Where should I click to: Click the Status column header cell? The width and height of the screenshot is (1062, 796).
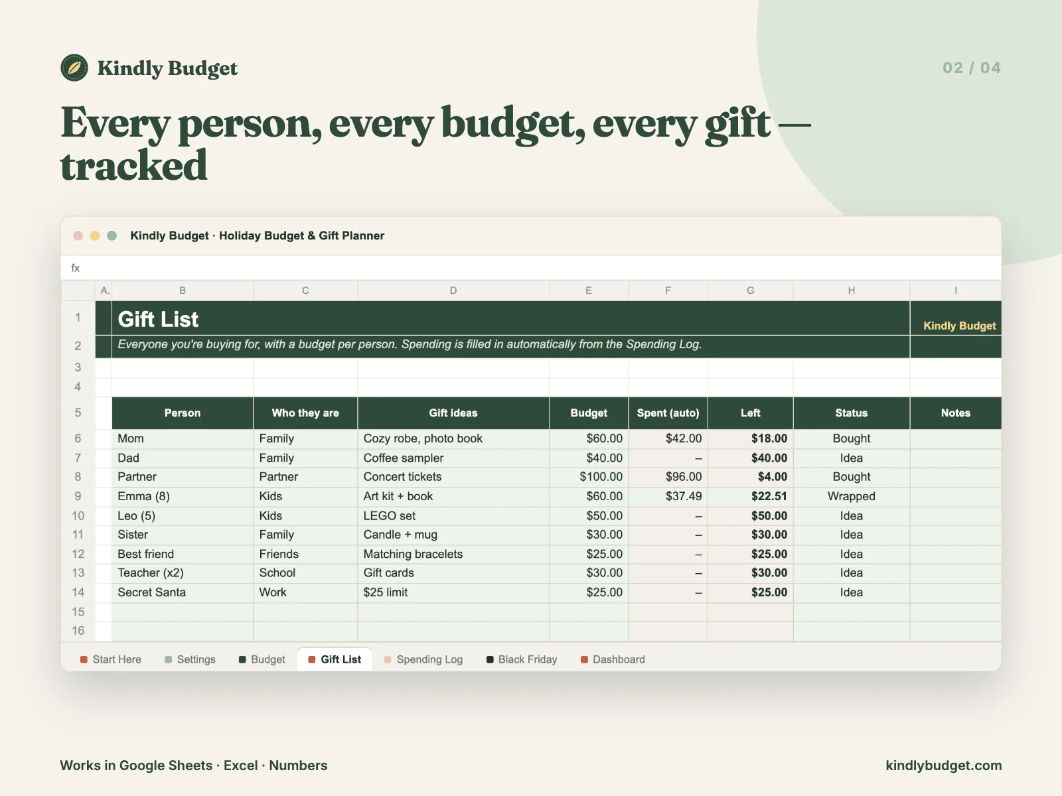(852, 413)
